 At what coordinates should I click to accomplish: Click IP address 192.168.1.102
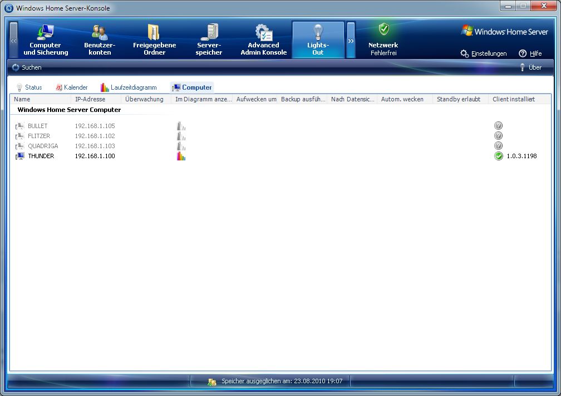point(95,136)
